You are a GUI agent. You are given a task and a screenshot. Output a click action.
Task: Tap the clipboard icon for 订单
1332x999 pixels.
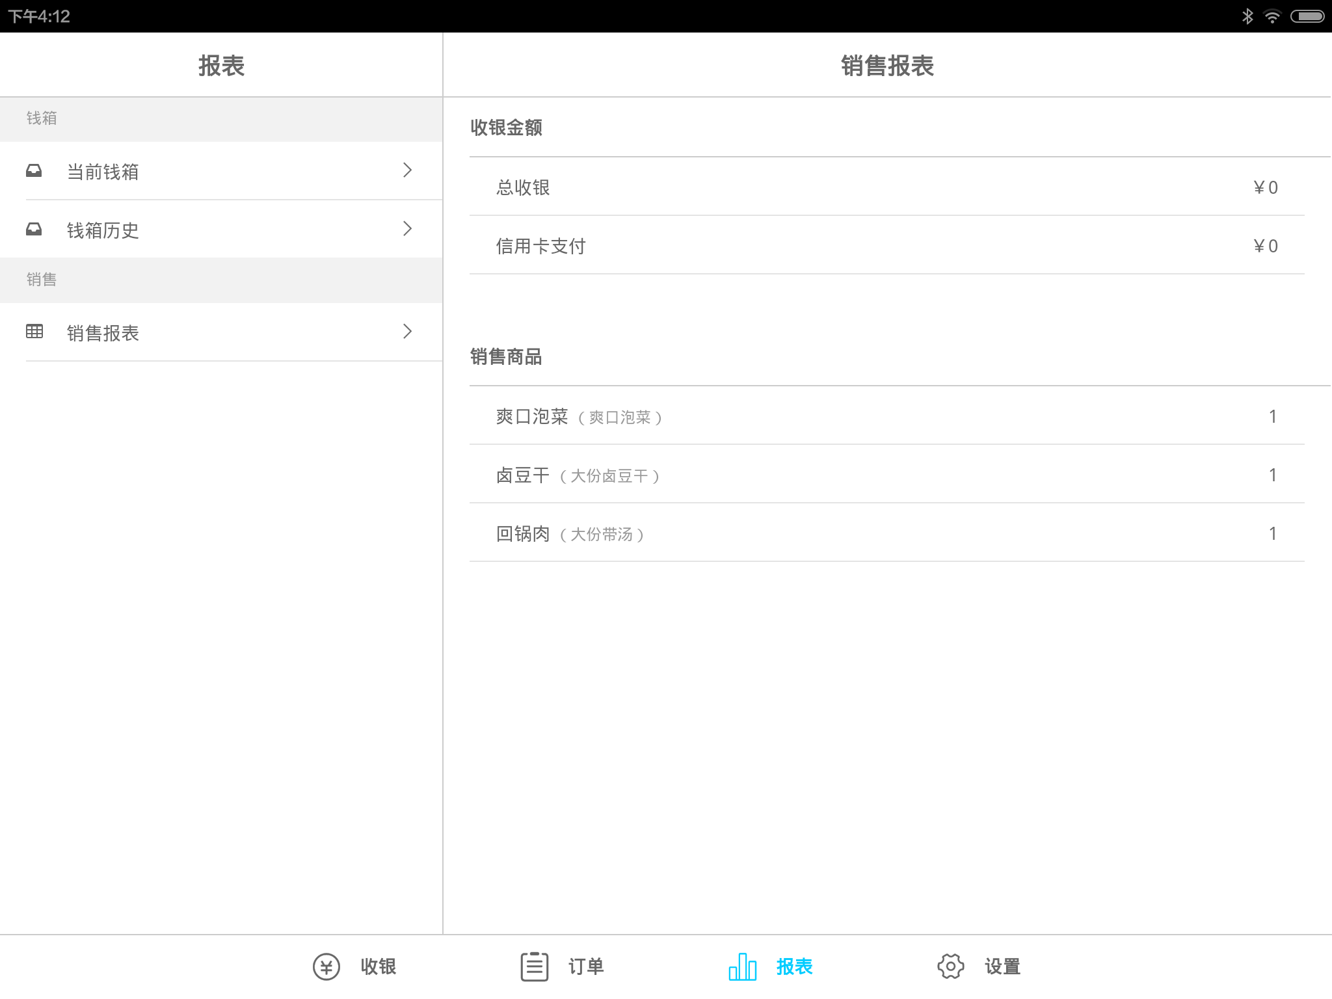[534, 966]
